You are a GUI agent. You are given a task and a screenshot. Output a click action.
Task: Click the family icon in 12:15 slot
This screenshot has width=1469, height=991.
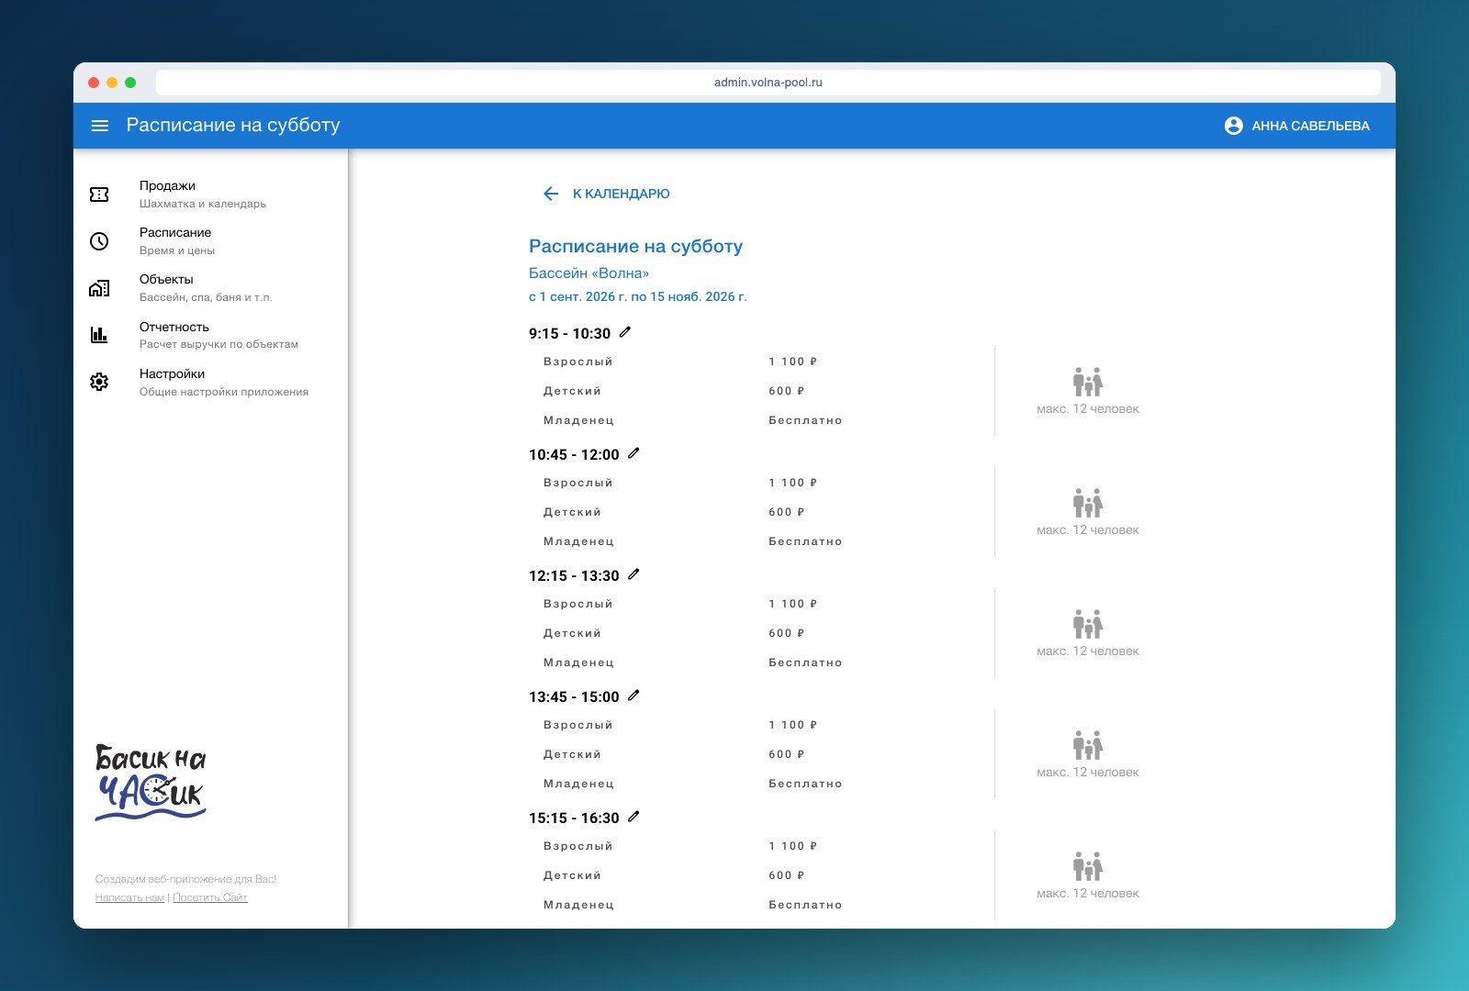point(1088,624)
